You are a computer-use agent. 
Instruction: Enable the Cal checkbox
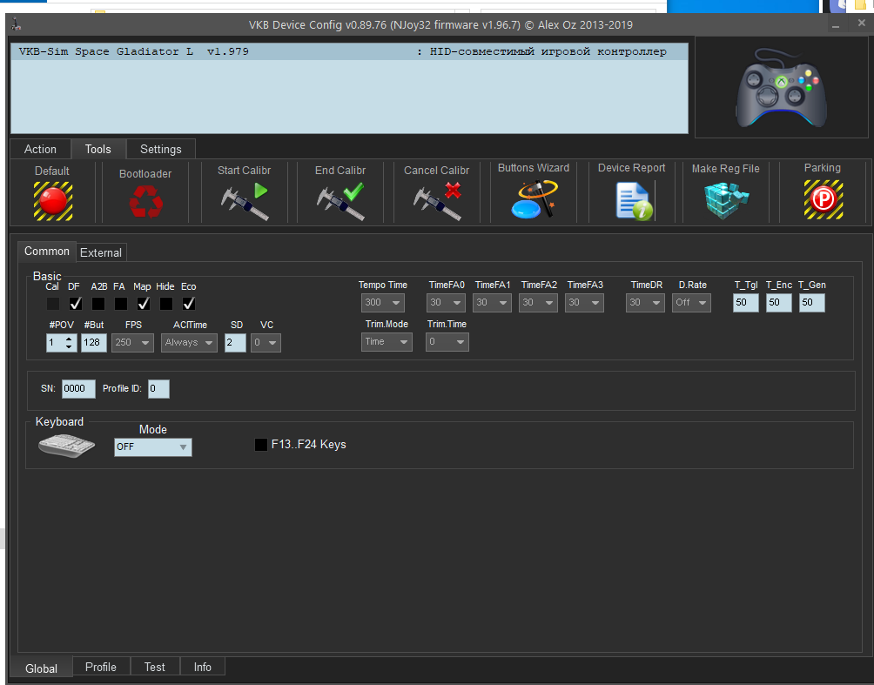pos(52,304)
